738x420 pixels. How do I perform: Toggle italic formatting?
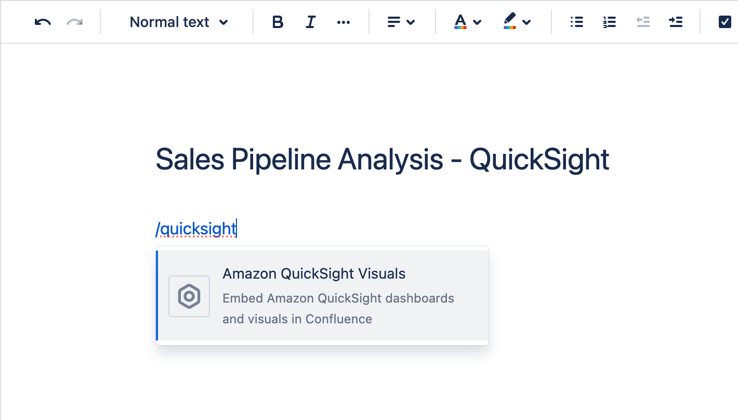tap(310, 22)
